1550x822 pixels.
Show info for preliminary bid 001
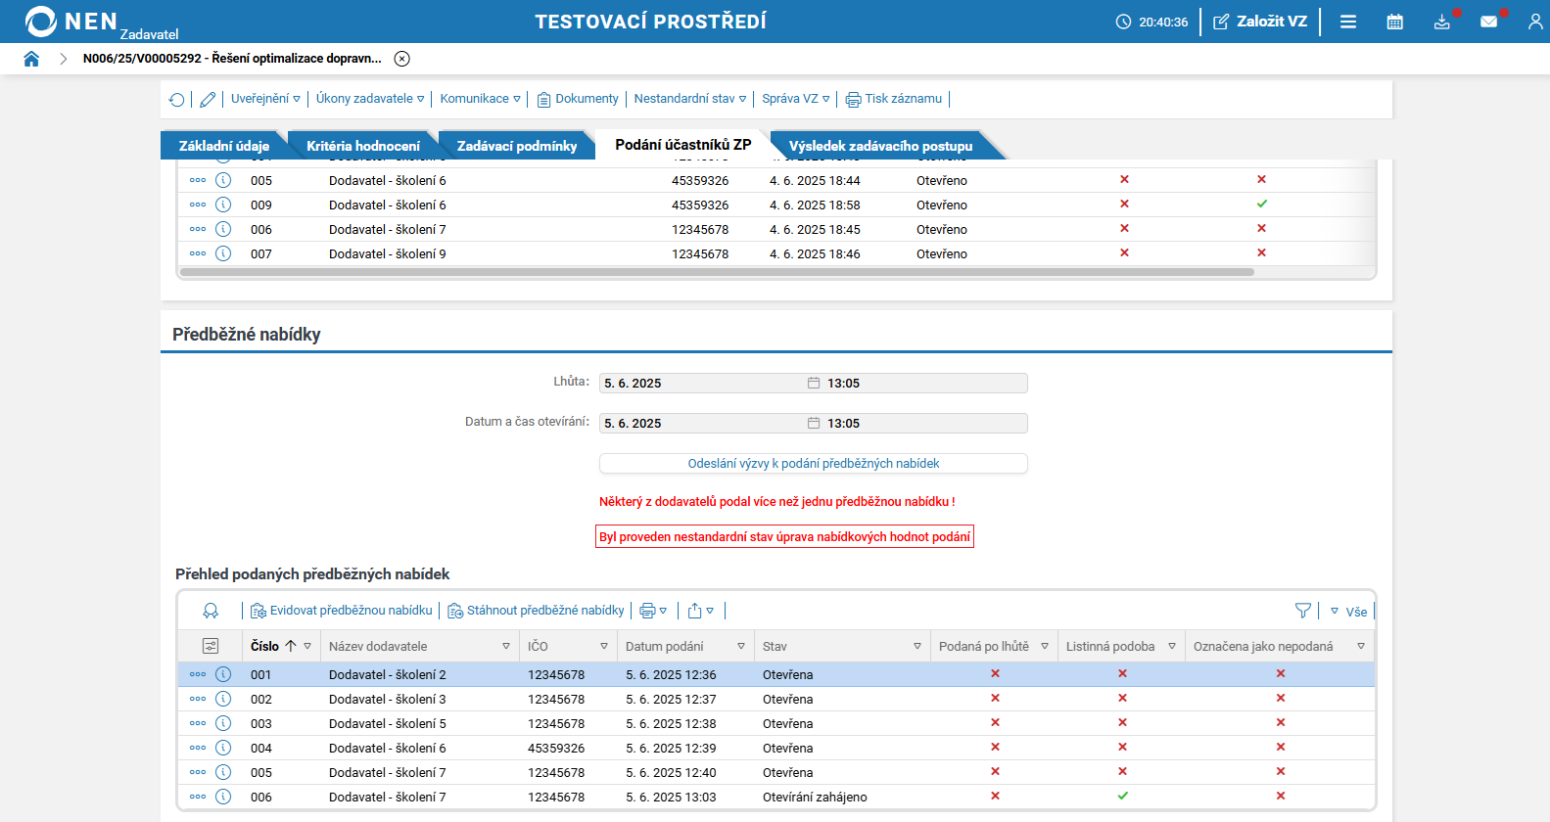[223, 674]
